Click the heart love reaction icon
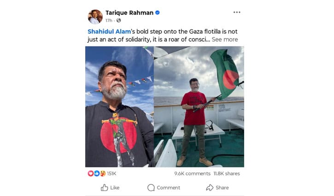334x196 pixels. 91,173
